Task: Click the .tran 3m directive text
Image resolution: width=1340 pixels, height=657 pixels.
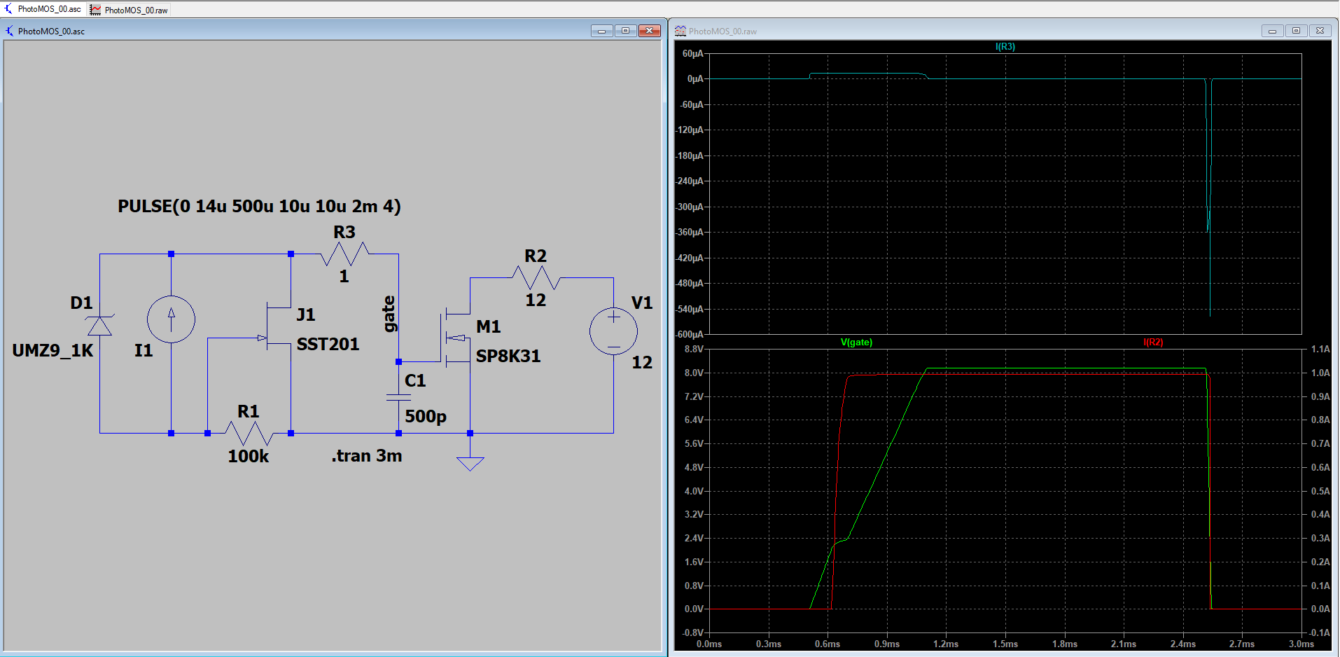Action: (367, 456)
